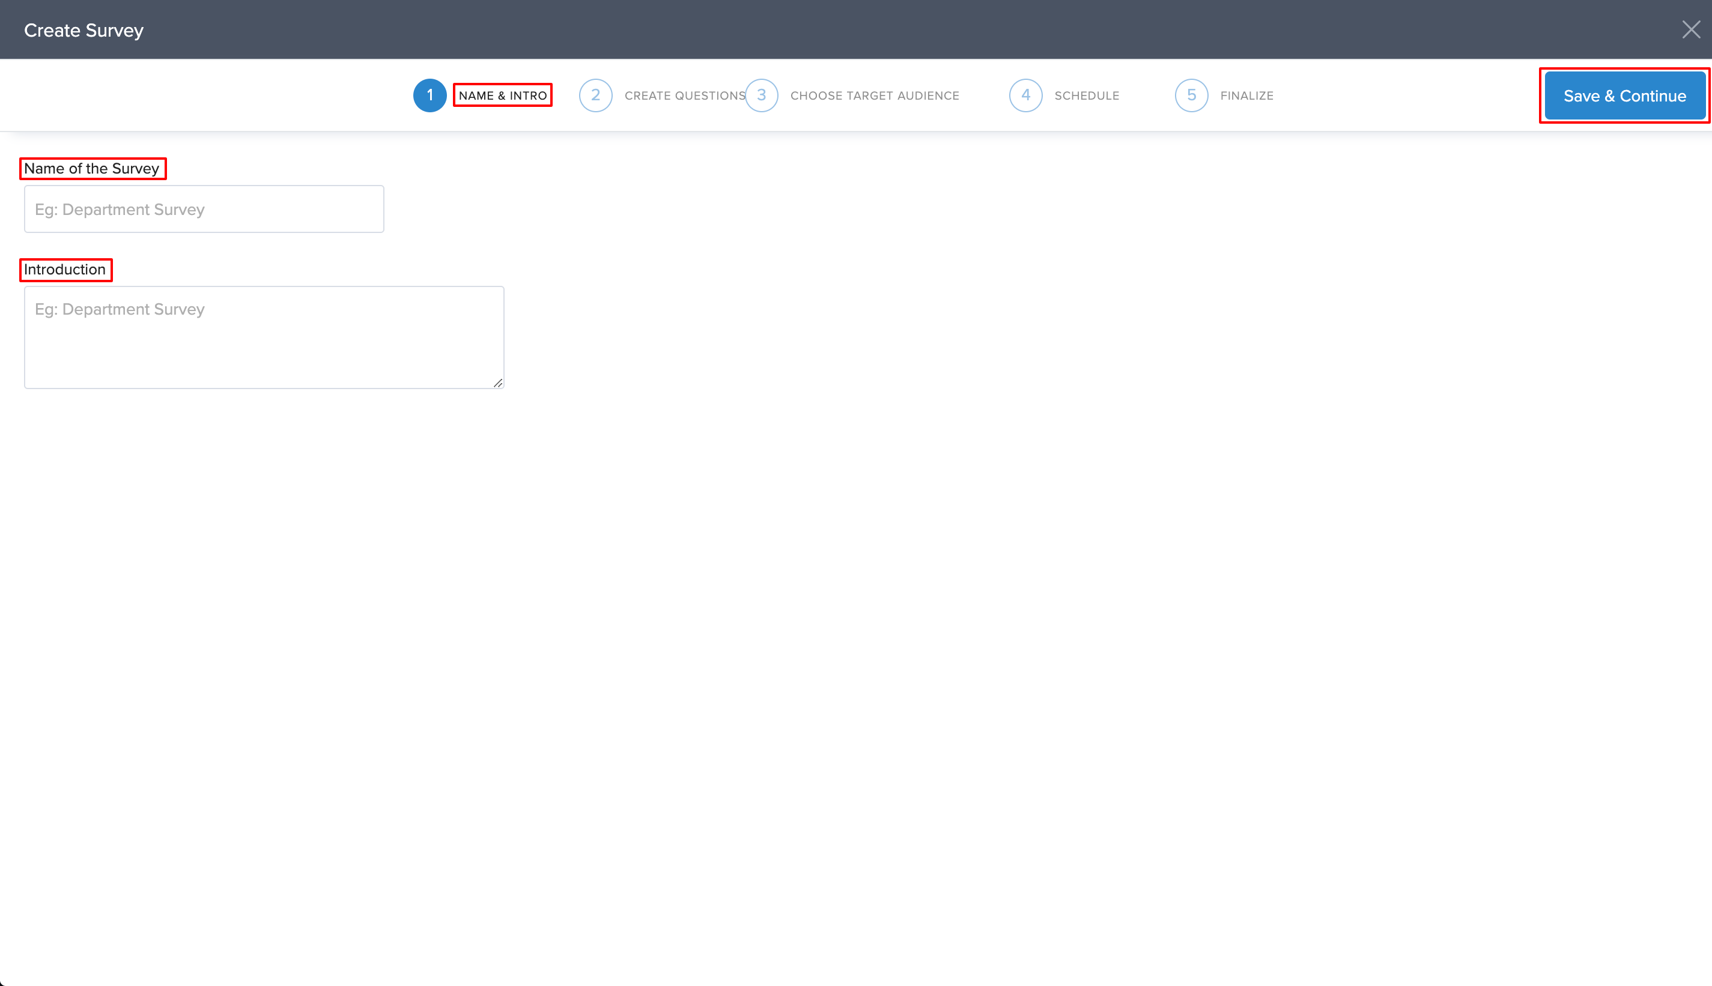Image resolution: width=1712 pixels, height=986 pixels.
Task: Click the Name of the Survey label
Action: 92,169
